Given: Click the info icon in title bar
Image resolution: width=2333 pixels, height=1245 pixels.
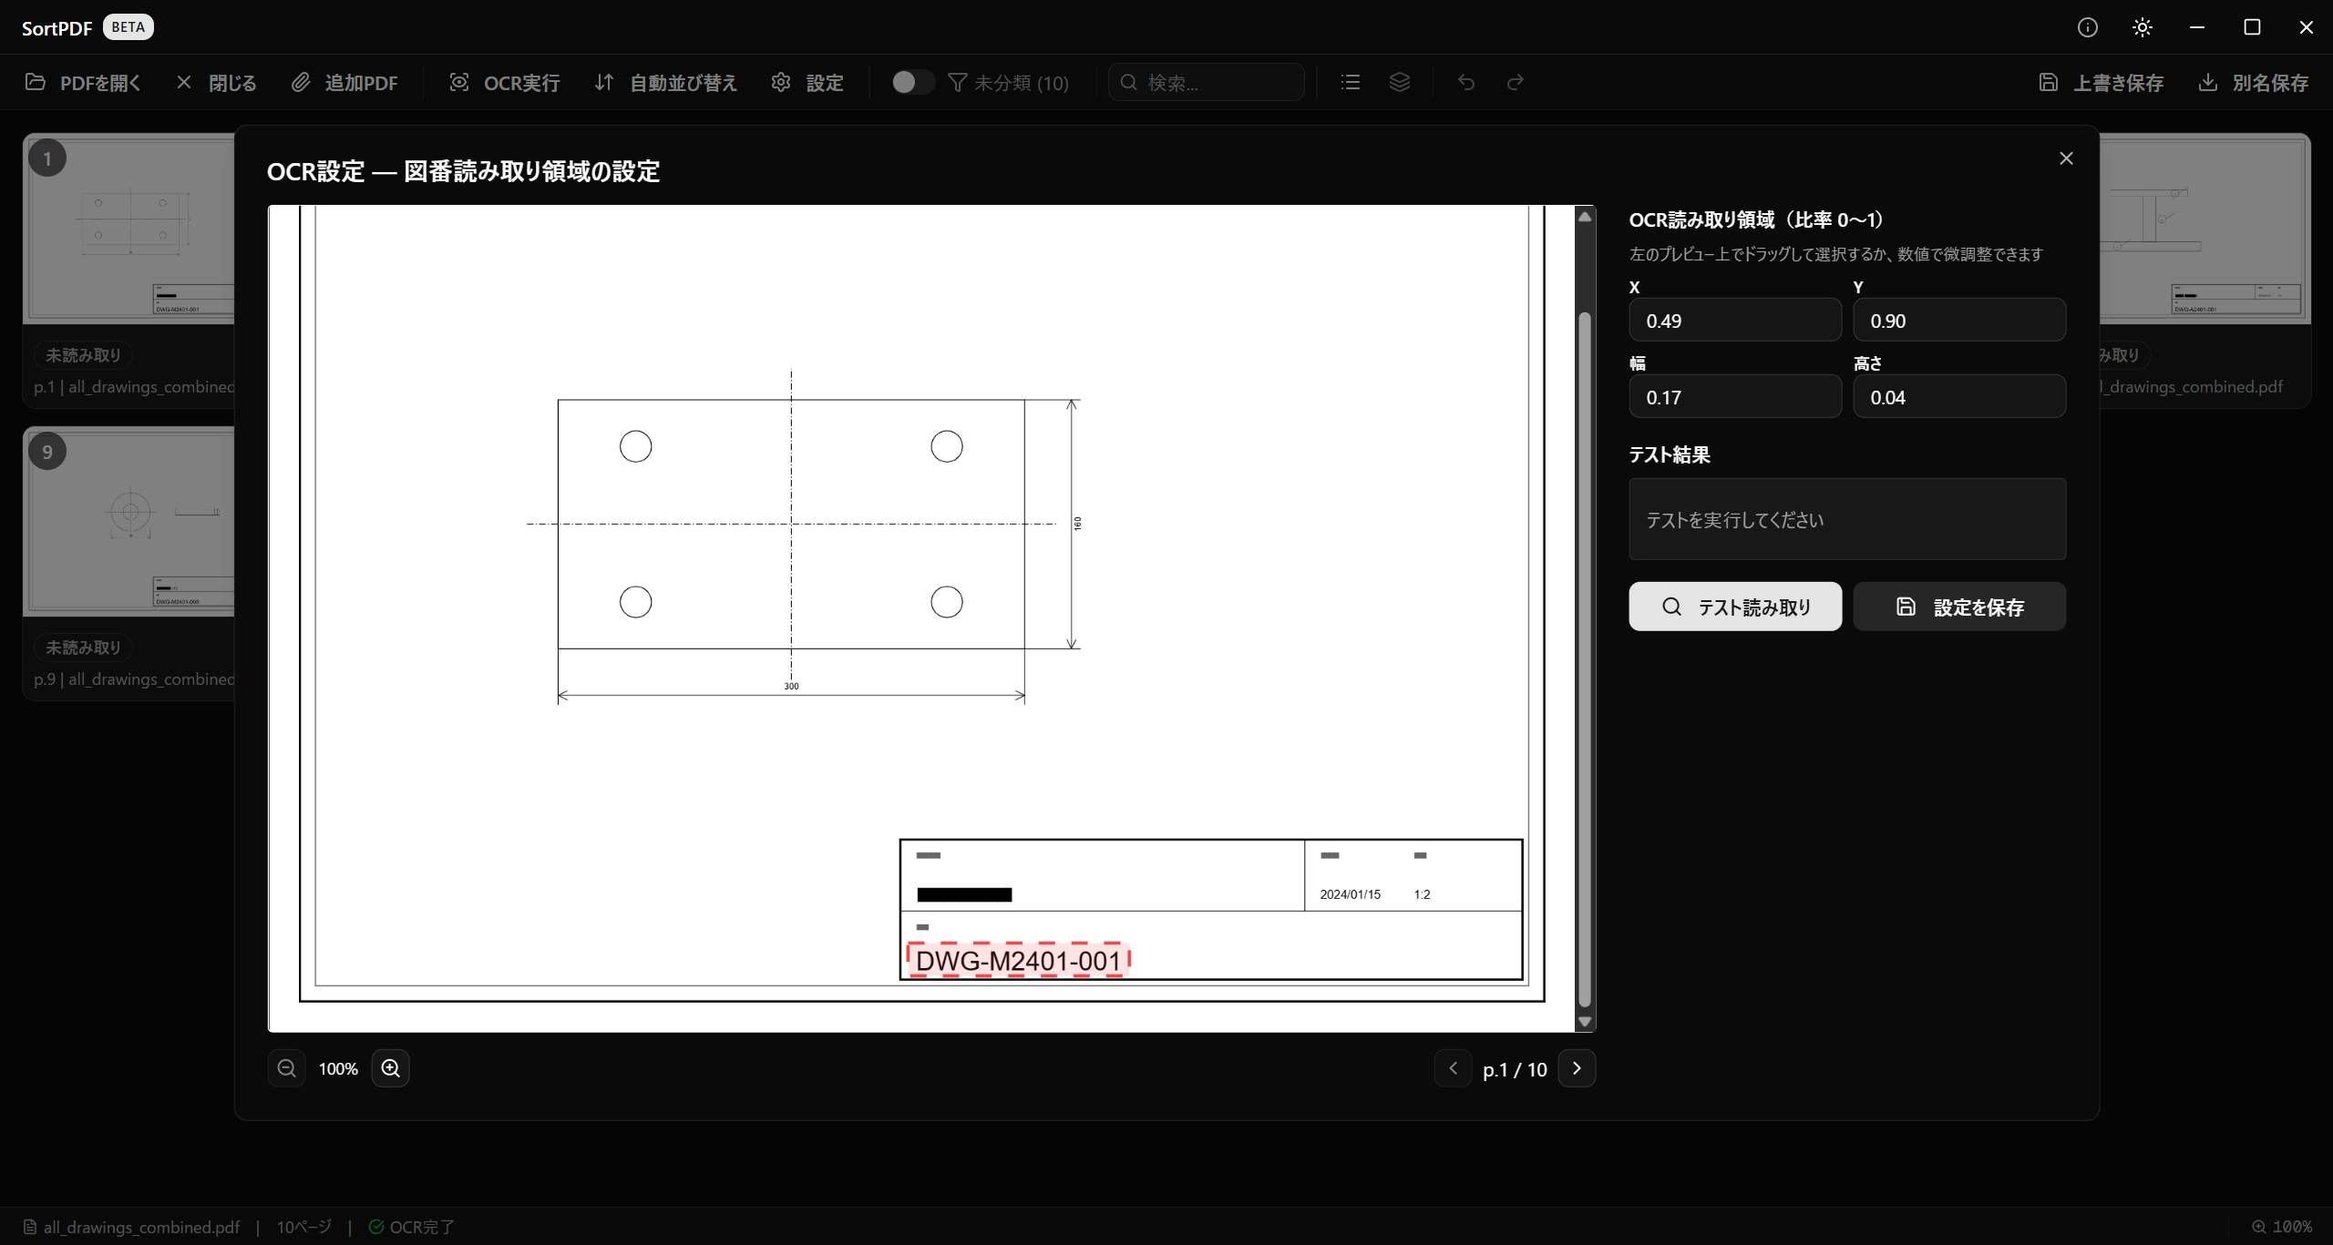Looking at the screenshot, I should tap(2087, 27).
